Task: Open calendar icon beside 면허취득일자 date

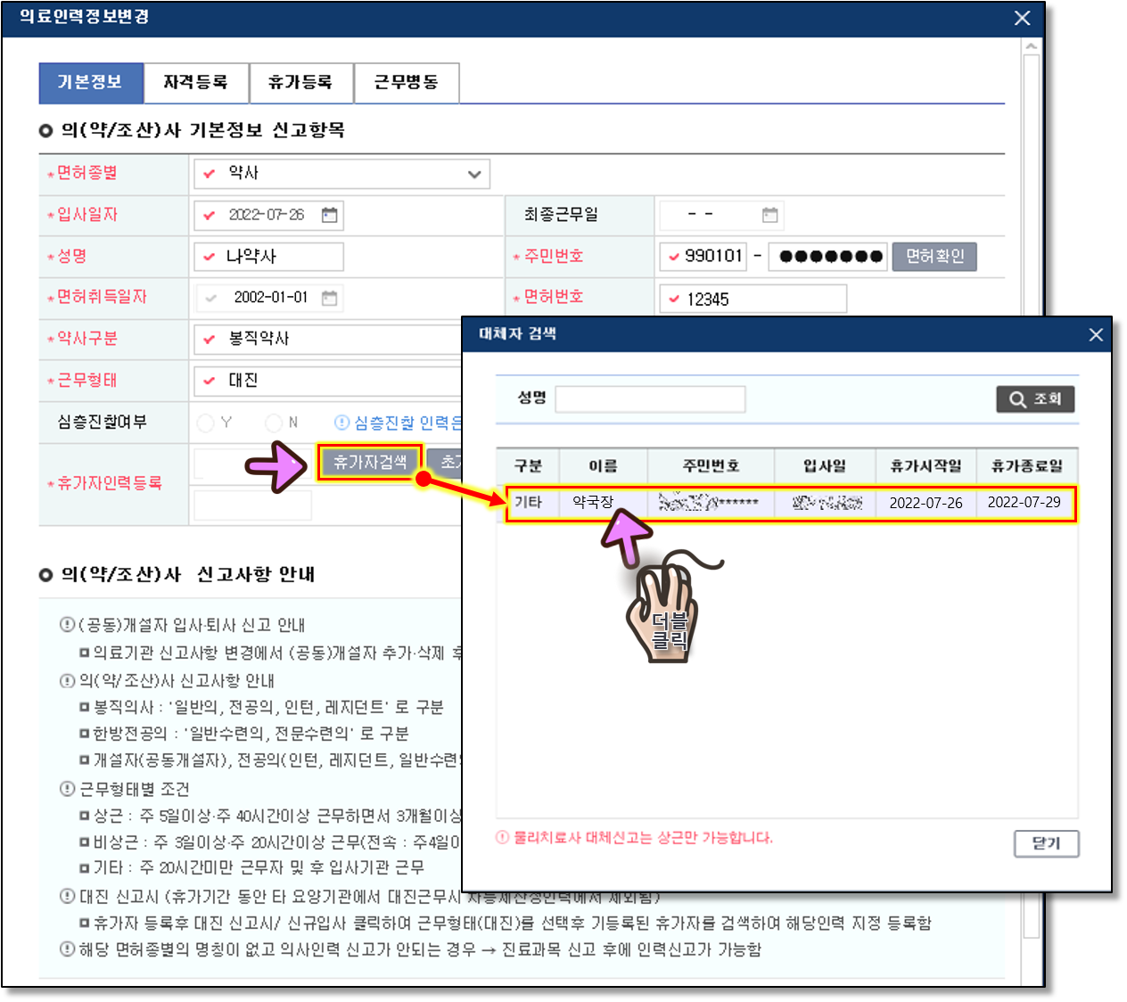Action: click(329, 298)
